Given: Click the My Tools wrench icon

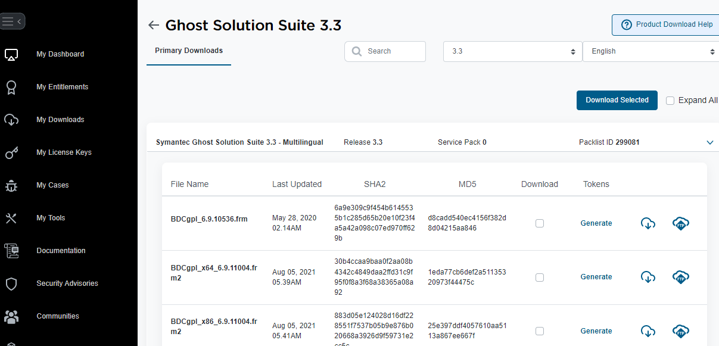Looking at the screenshot, I should pyautogui.click(x=11, y=219).
